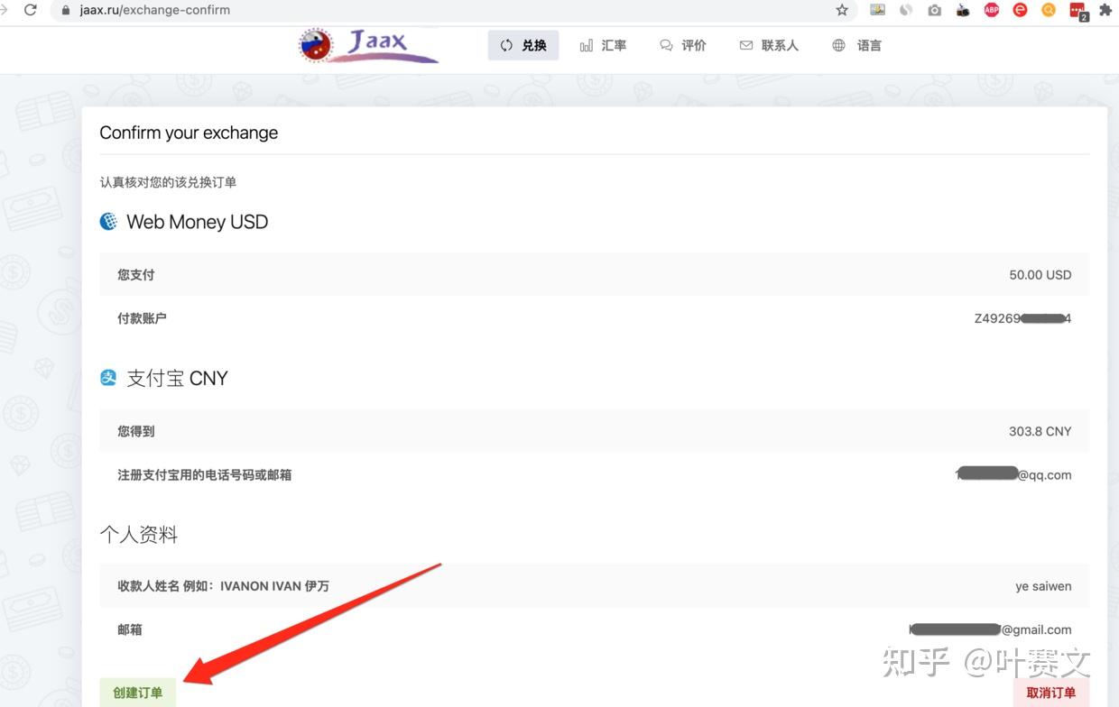The image size is (1119, 707).
Task: Click the 您得到 label
Action: point(135,432)
